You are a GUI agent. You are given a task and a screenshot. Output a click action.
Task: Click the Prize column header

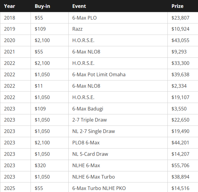tap(177, 6)
